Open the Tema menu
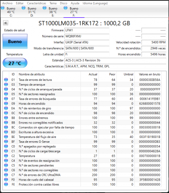 click(x=53, y=3)
